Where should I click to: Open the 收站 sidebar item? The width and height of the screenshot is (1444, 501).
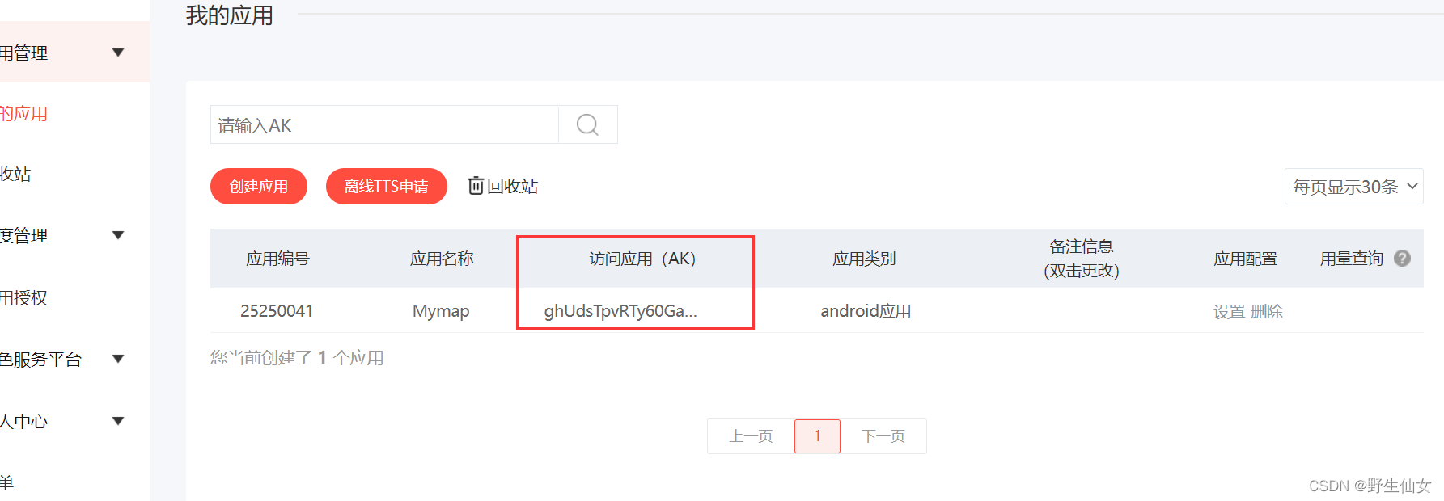15,174
